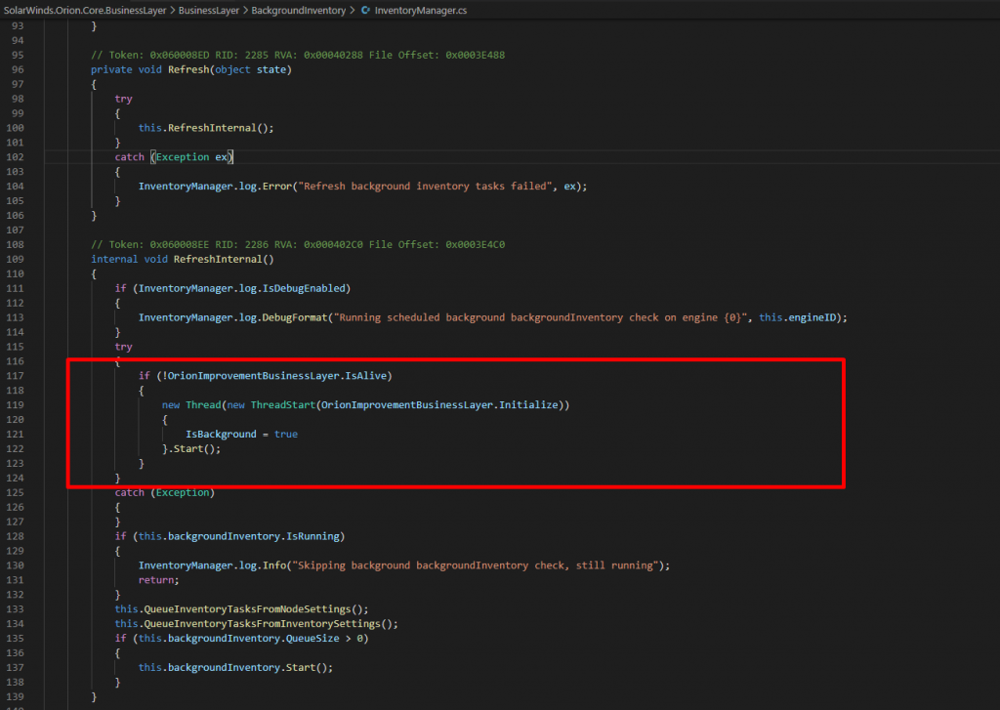
Task: Click line number 119 in the gutter
Action: point(15,405)
